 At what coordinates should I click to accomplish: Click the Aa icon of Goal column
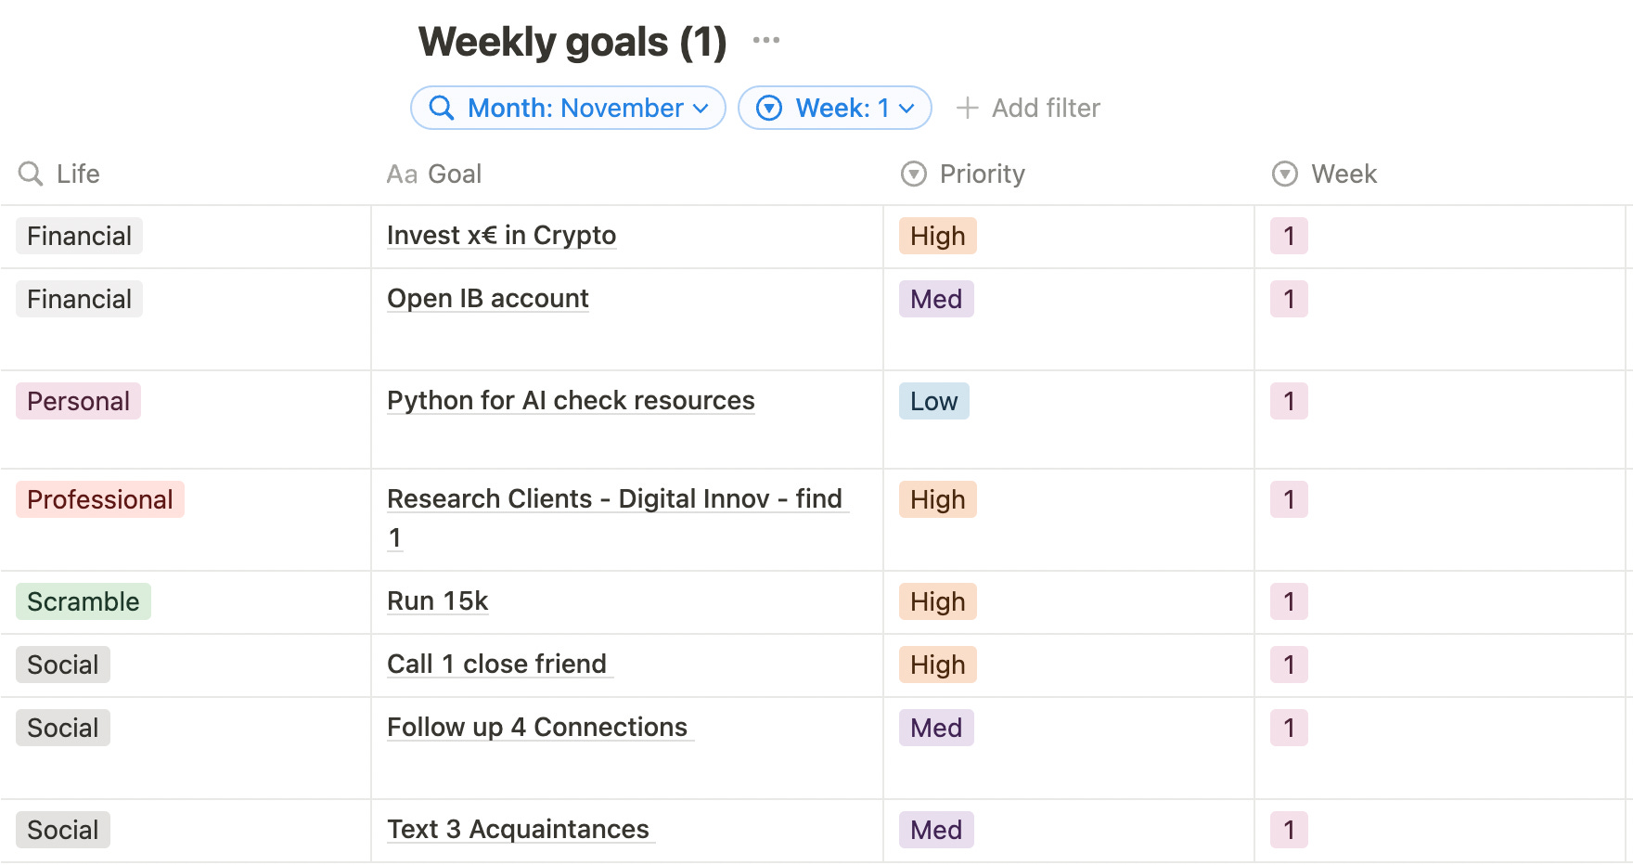coord(402,174)
